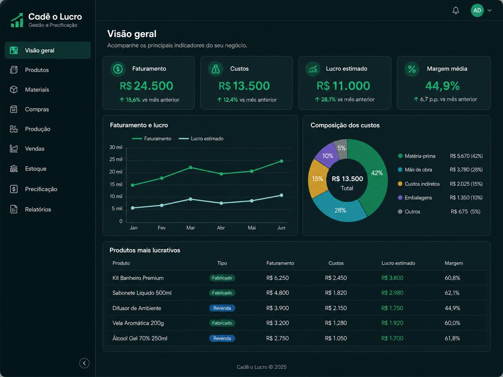
Task: Sort table by Lucro estimado column header
Action: pos(398,263)
